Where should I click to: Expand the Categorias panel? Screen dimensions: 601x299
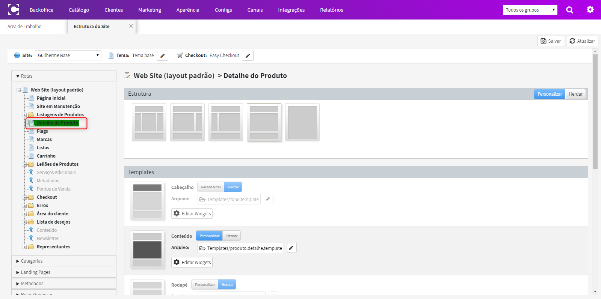coord(64,261)
